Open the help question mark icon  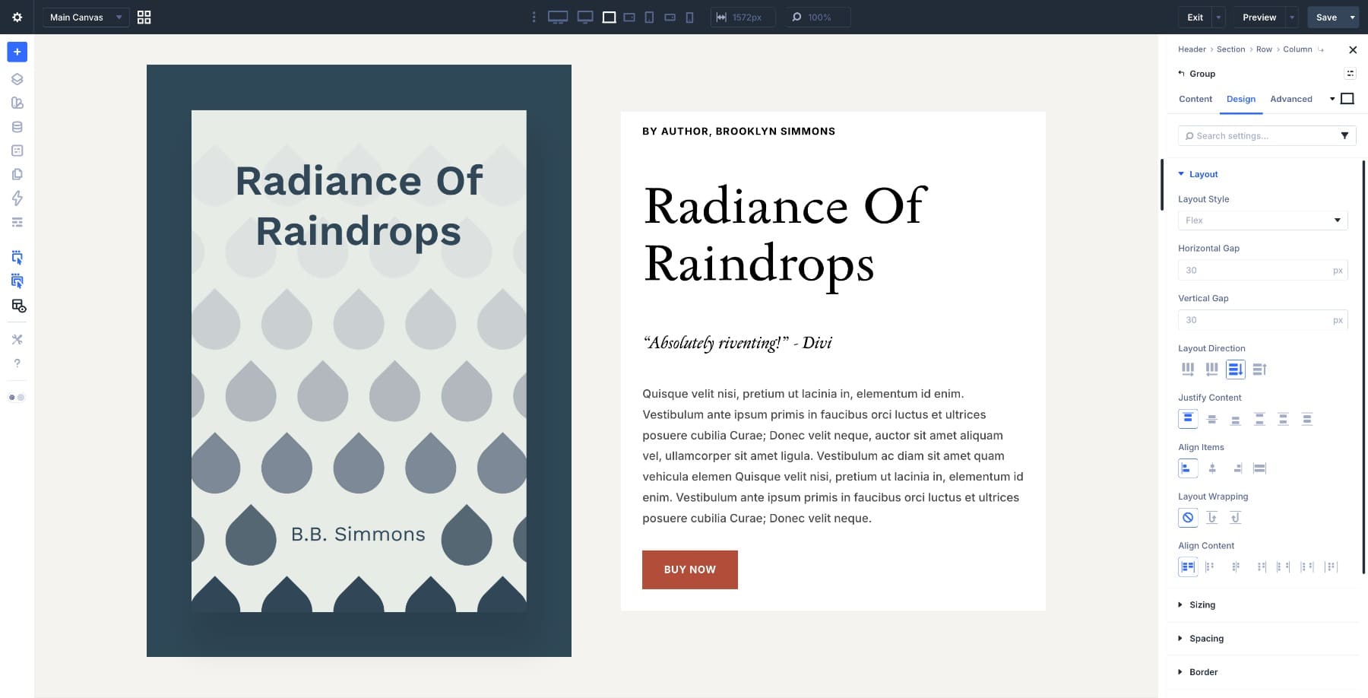(x=17, y=363)
